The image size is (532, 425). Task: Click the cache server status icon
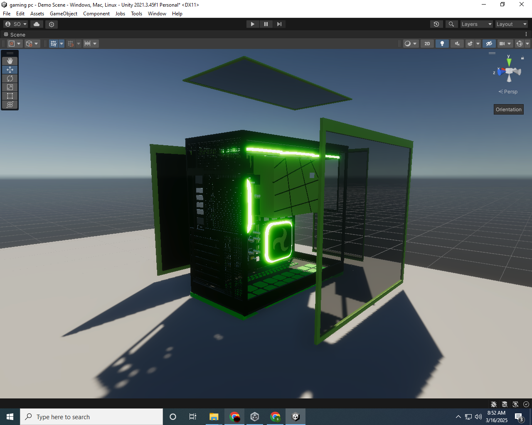point(505,404)
